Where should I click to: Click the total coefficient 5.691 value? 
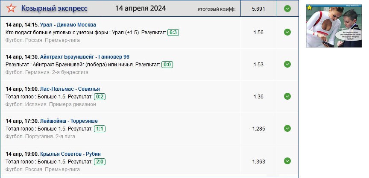click(258, 9)
